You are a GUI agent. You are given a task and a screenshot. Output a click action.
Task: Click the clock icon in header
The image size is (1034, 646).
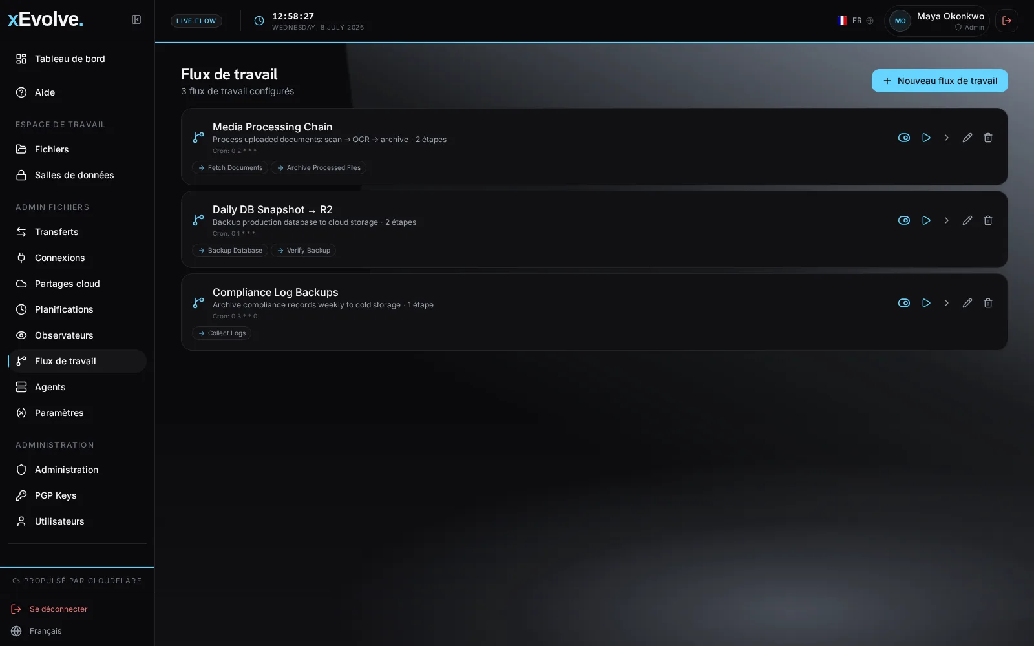[259, 21]
